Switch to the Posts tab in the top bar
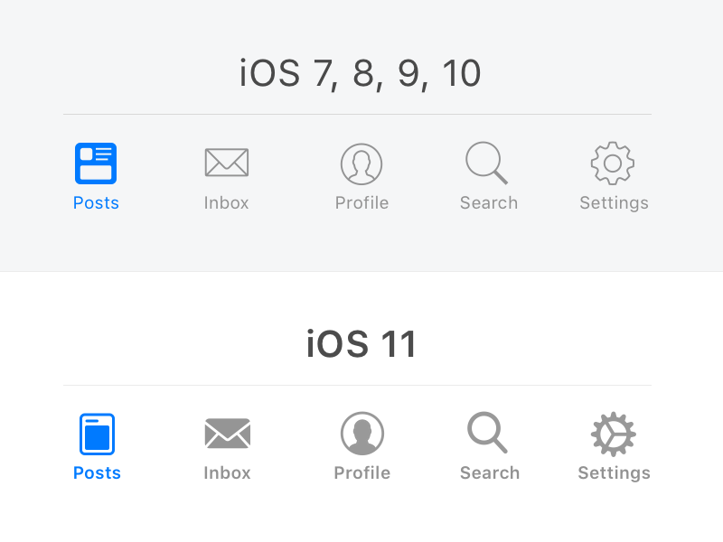 tap(96, 202)
